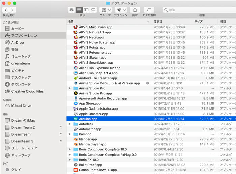Select AKVIS Points.app
This screenshot has height=174, width=236.
point(151,47)
